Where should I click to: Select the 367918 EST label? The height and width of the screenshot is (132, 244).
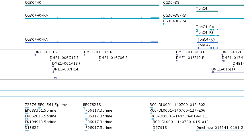pos(160,128)
